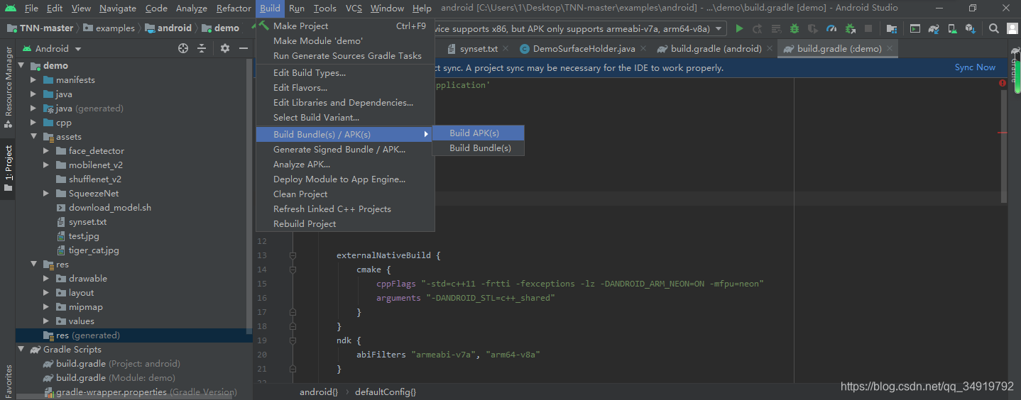The height and width of the screenshot is (400, 1021).
Task: Open the Android view selector dropdown
Action: (x=52, y=48)
